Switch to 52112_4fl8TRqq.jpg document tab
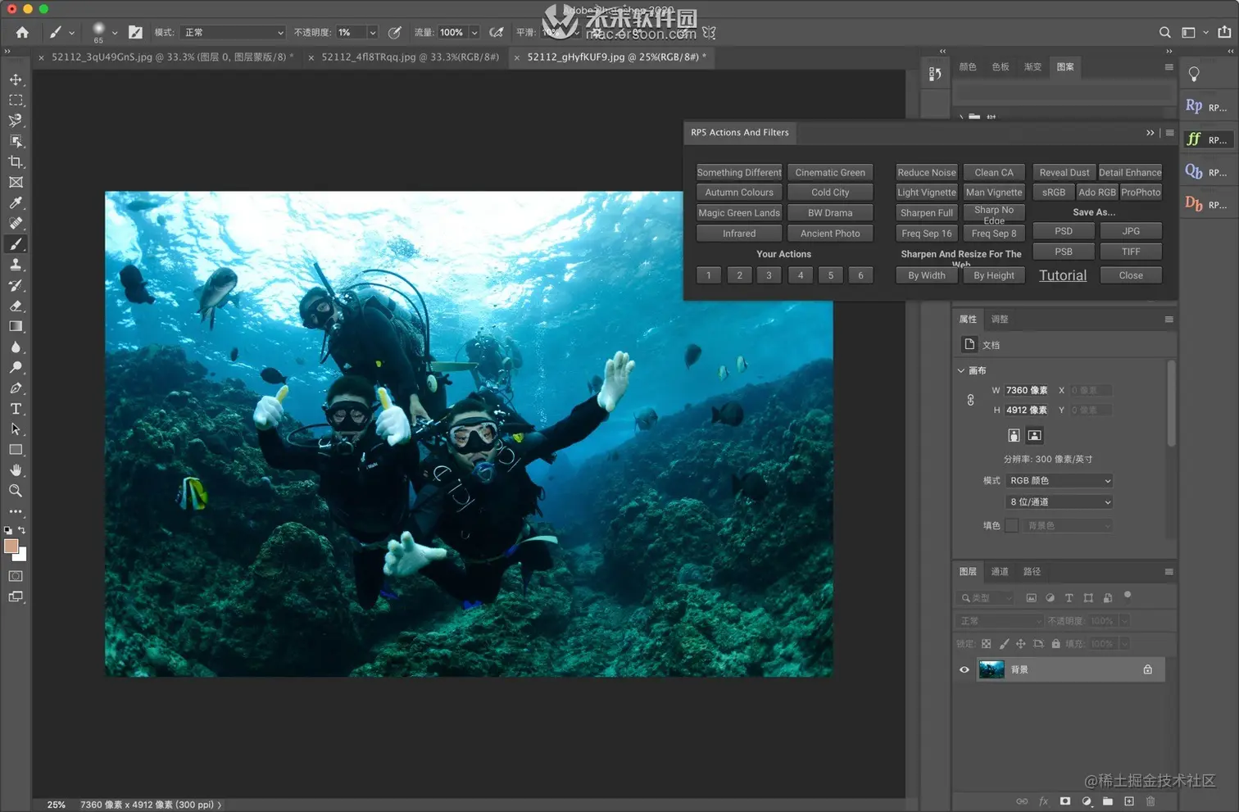This screenshot has width=1239, height=812. click(x=409, y=57)
